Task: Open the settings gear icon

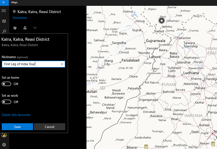Action: click(x=4, y=145)
